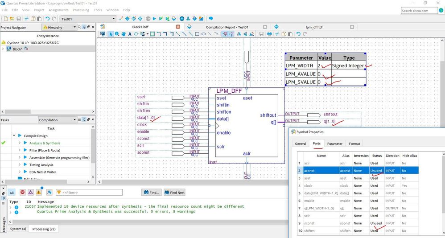The image size is (445, 238).
Task: Open the Pin Planner icon in main toolbar
Action: pyautogui.click(x=127, y=19)
